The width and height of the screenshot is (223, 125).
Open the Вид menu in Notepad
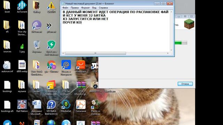(x=94, y=8)
